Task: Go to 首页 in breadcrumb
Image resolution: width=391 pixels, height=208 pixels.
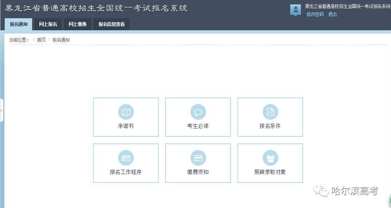Action: click(x=41, y=40)
